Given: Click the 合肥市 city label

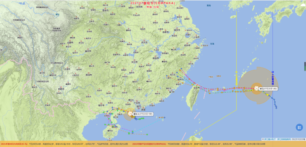Looking at the screenshot, I should click(166, 32).
